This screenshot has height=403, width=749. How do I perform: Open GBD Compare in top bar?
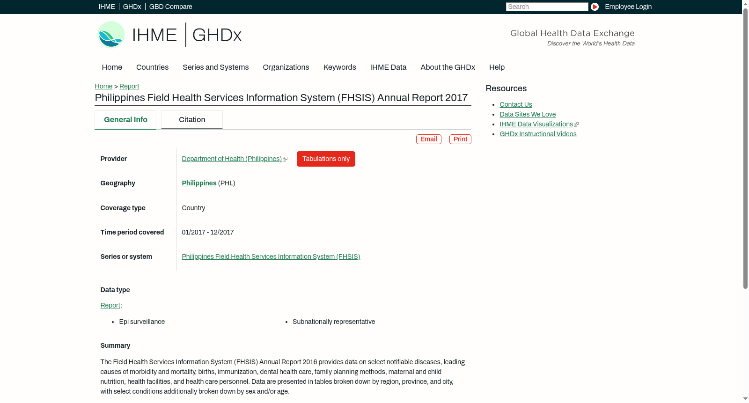click(170, 7)
